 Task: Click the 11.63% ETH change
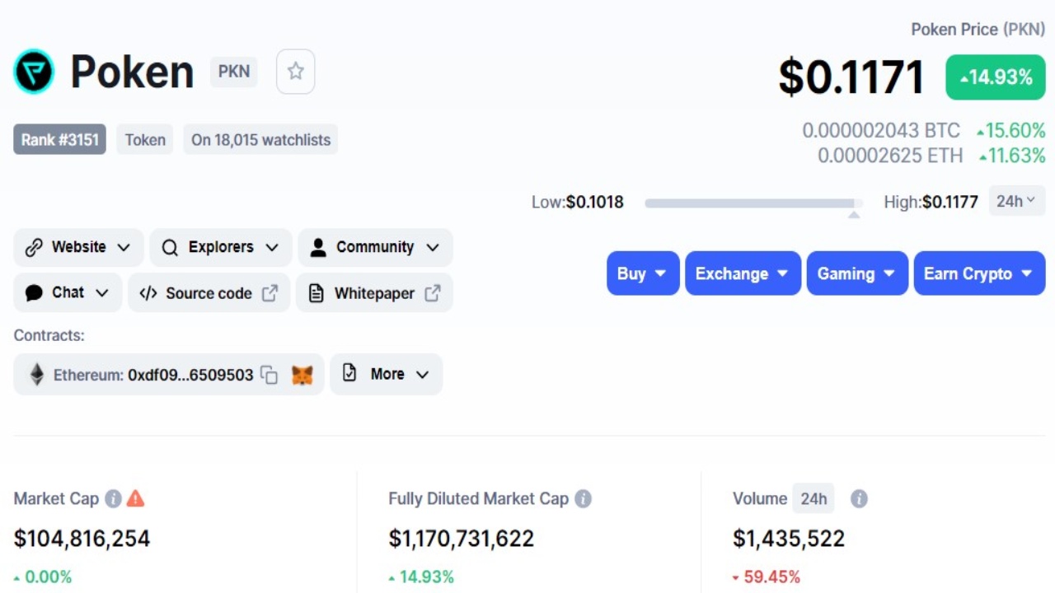(1012, 155)
